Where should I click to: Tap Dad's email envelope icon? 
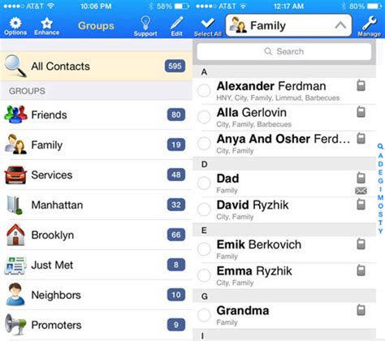click(361, 191)
